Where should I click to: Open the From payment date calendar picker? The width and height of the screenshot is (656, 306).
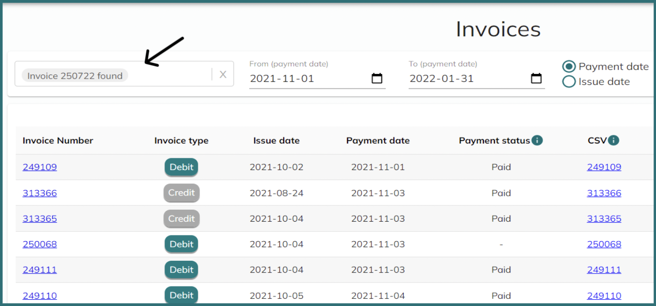[x=377, y=79]
